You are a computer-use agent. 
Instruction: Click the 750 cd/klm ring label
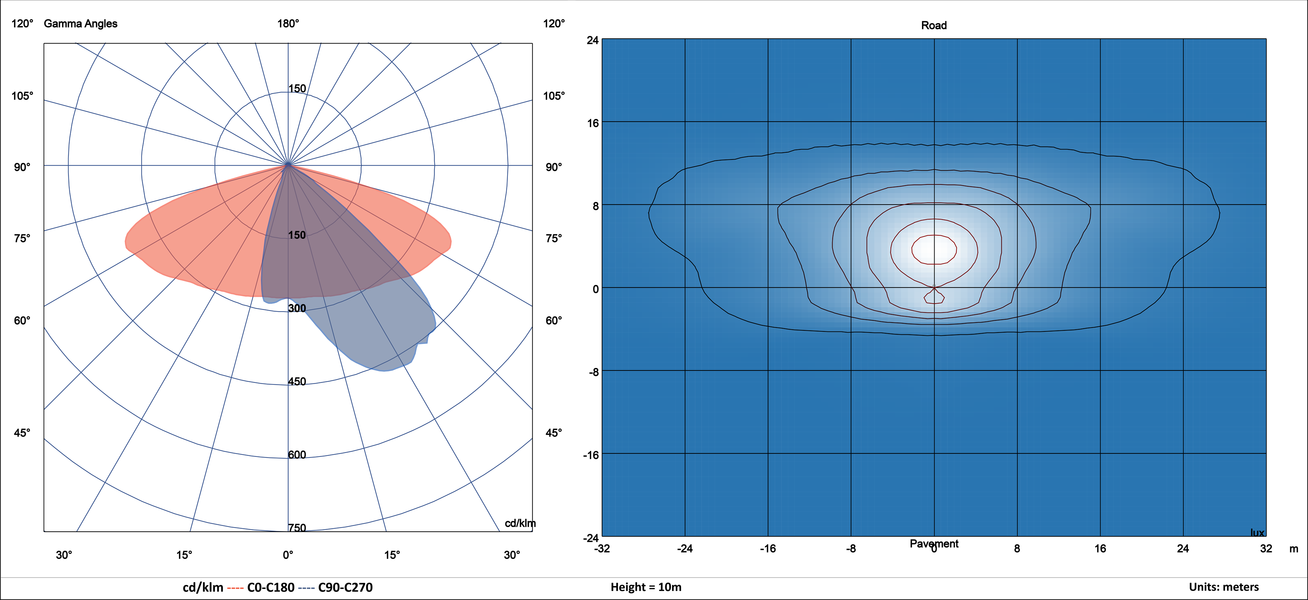pyautogui.click(x=297, y=527)
